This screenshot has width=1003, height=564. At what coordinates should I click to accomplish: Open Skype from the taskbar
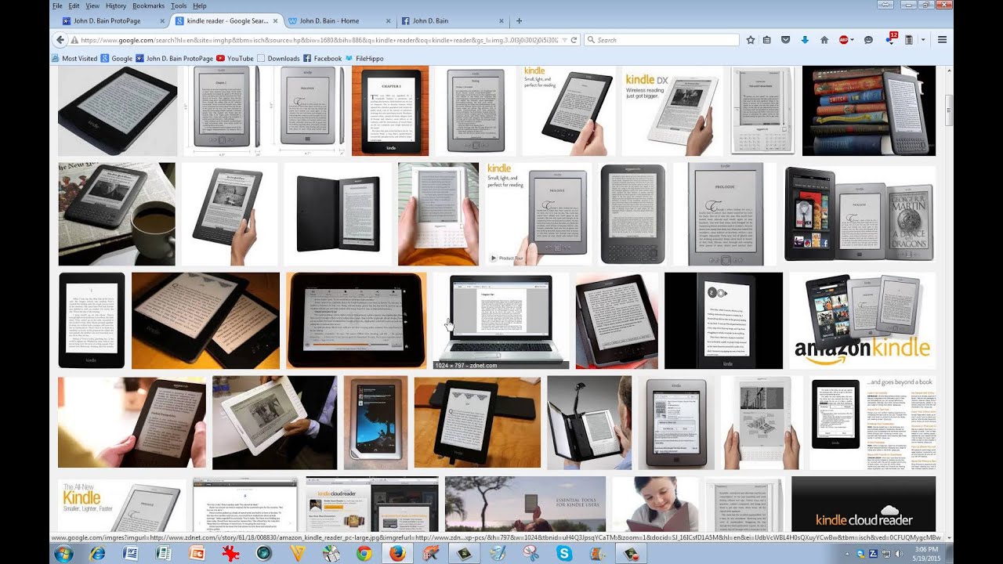tap(564, 553)
